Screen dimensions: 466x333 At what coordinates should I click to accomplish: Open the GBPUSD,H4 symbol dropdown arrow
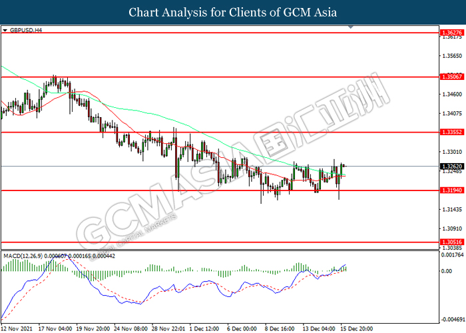pyautogui.click(x=5, y=31)
